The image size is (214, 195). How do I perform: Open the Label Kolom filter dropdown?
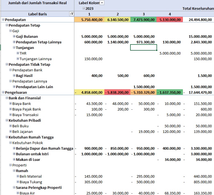pos(102,3)
